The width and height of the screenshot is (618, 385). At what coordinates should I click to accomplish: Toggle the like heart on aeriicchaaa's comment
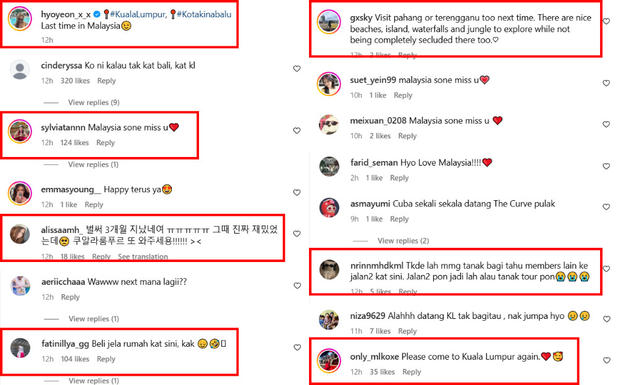297,286
